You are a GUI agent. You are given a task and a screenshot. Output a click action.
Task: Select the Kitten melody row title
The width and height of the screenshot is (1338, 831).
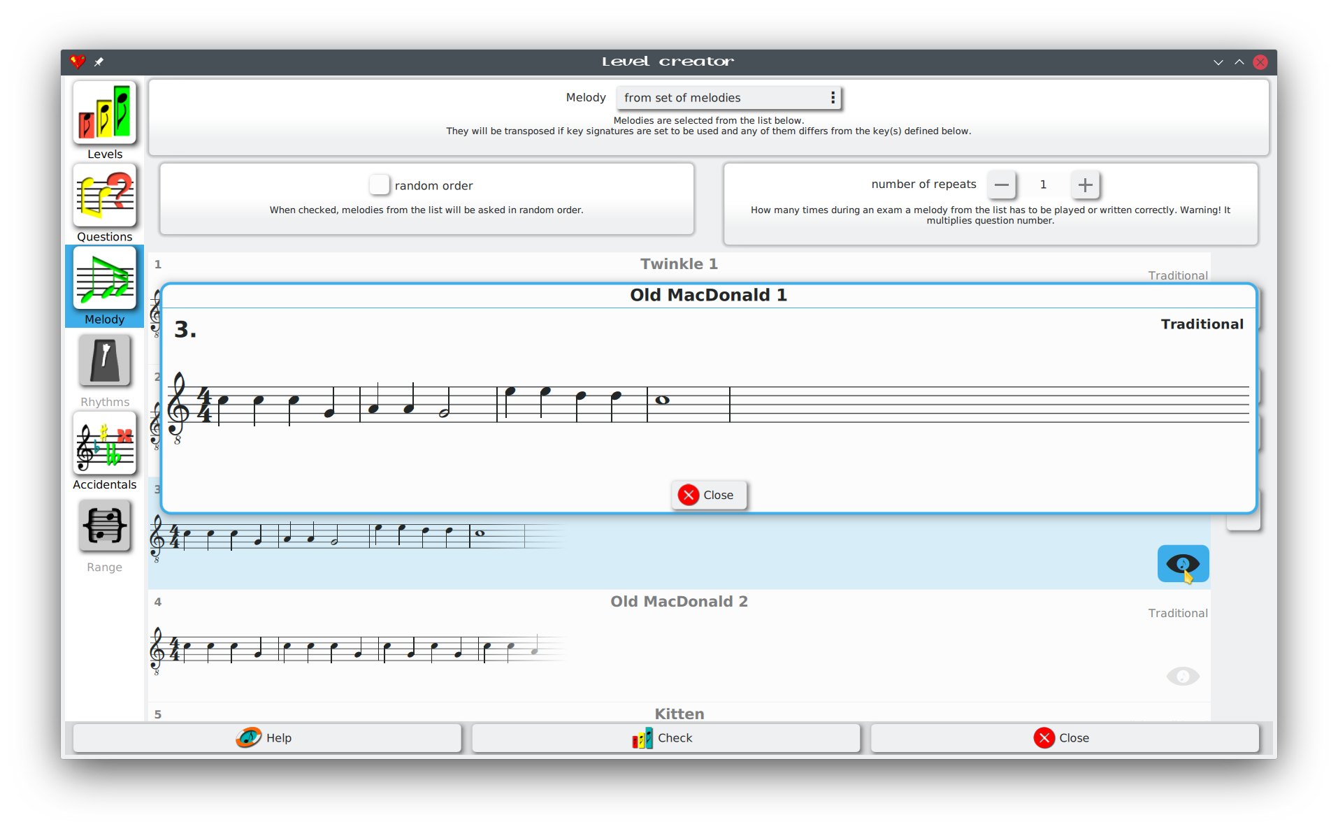(679, 714)
